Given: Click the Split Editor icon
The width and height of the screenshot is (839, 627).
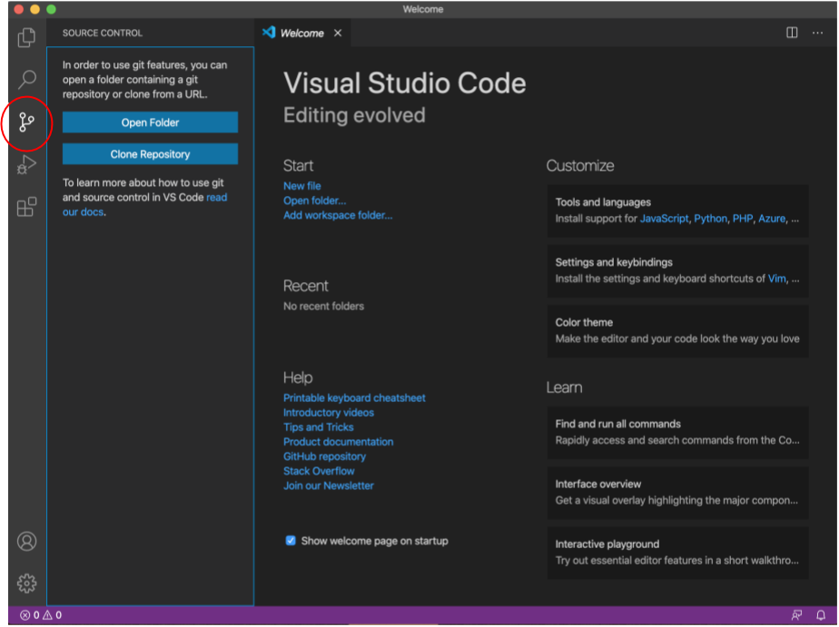Looking at the screenshot, I should pyautogui.click(x=792, y=34).
